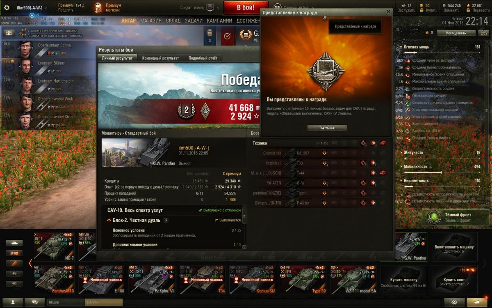This screenshot has height=308, width=492.
Task: Open the settings gear menu
Action: (7, 8)
